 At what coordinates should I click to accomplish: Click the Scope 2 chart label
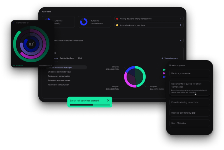pos(113,88)
